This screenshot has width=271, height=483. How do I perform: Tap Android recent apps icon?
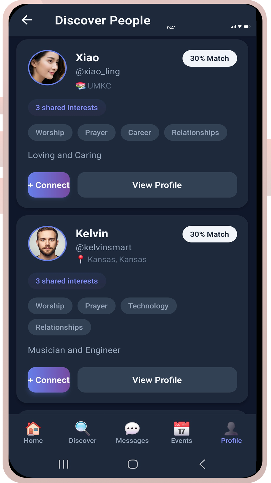63,464
